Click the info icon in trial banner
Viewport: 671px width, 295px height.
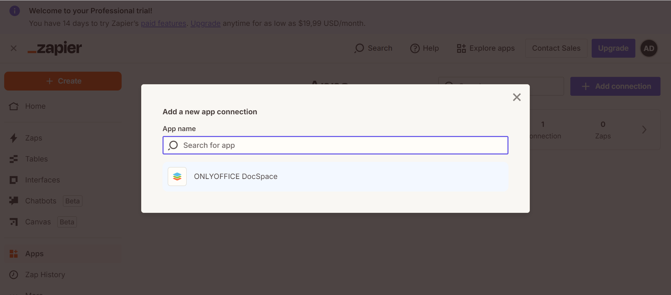[x=15, y=11]
